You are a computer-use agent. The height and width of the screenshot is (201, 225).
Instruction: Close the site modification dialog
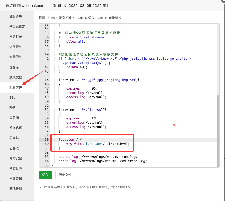point(223,1)
